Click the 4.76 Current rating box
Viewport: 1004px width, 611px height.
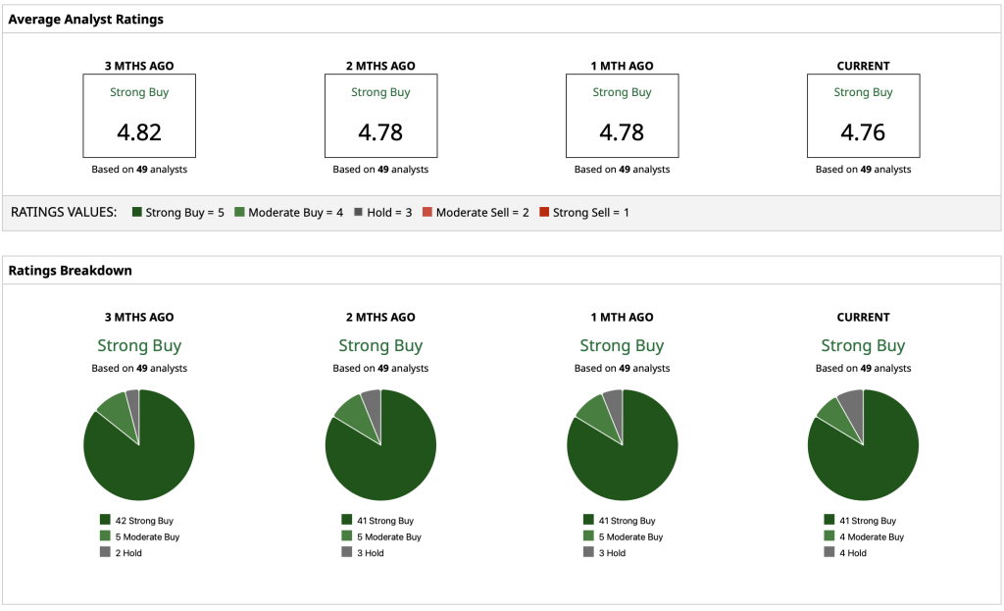(863, 116)
